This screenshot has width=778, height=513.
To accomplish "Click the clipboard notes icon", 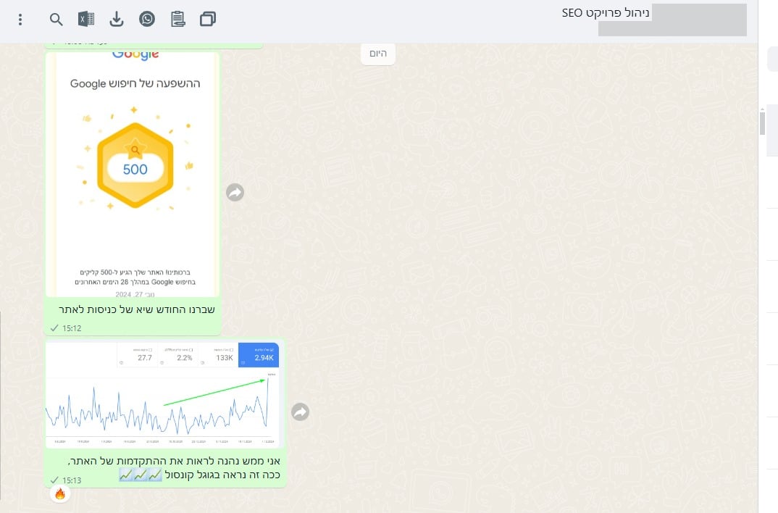I will (x=177, y=20).
